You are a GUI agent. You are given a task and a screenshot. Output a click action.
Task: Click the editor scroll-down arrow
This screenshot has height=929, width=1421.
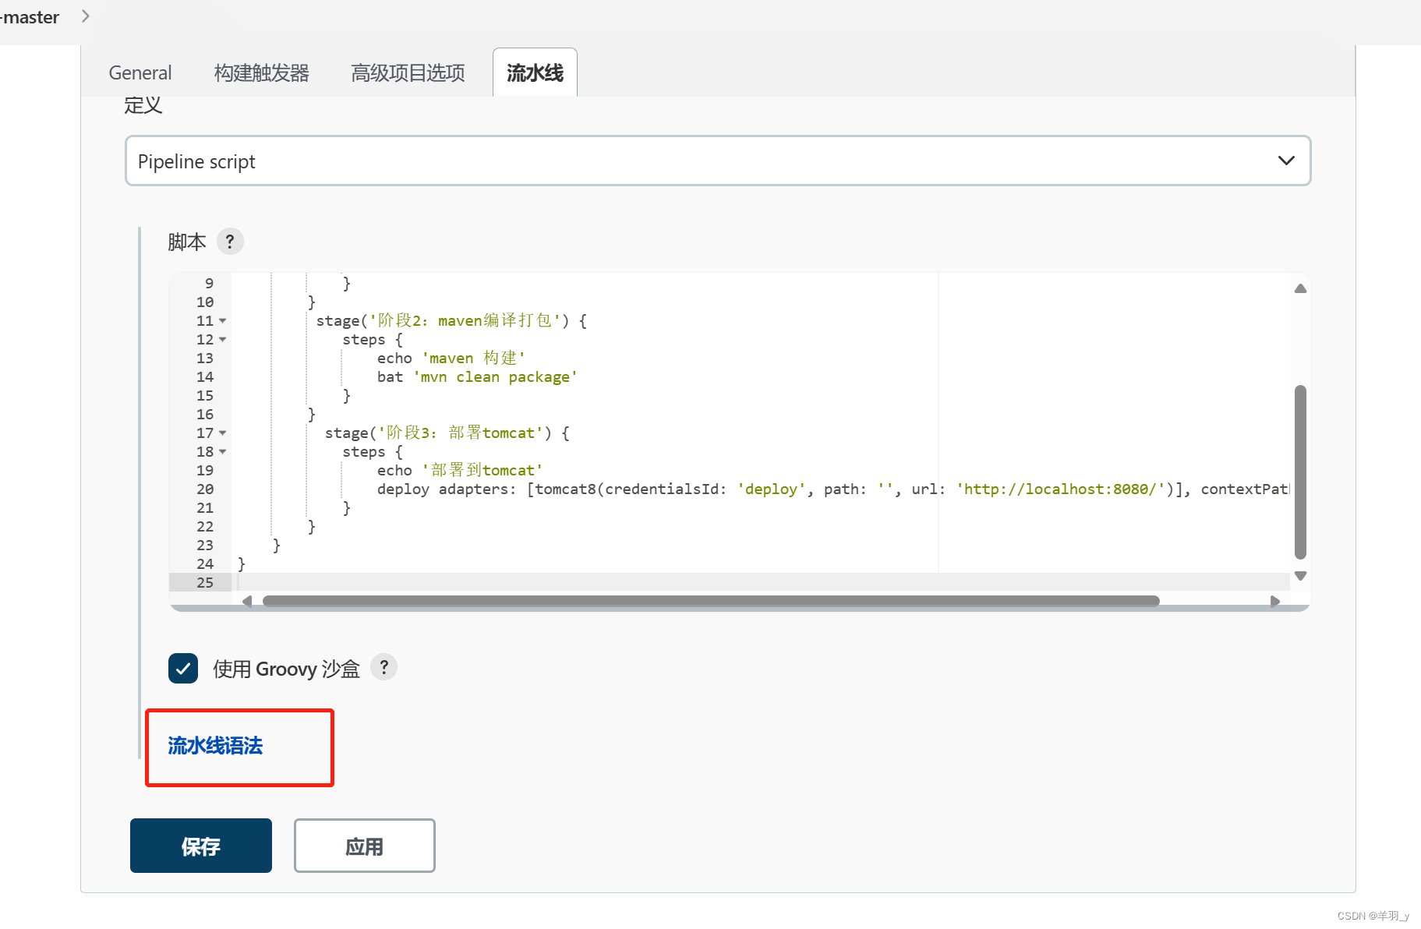(1300, 576)
